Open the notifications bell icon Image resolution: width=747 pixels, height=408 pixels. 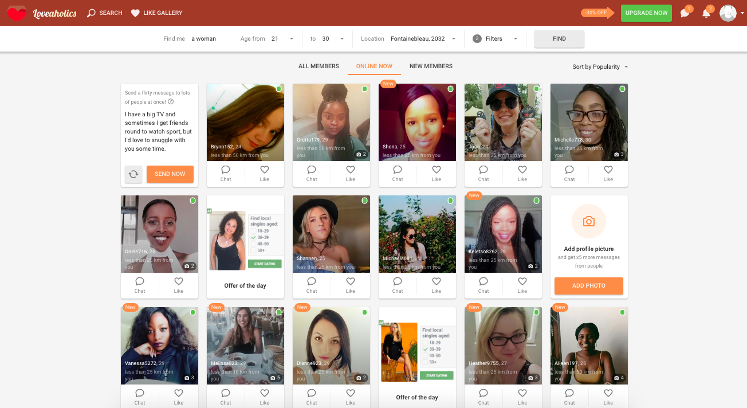tap(706, 13)
